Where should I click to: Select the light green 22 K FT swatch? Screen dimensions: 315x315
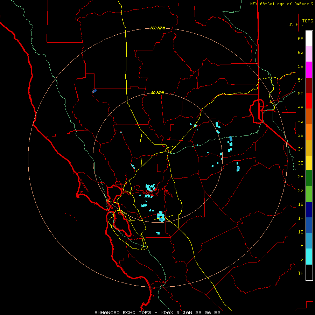(x=309, y=194)
